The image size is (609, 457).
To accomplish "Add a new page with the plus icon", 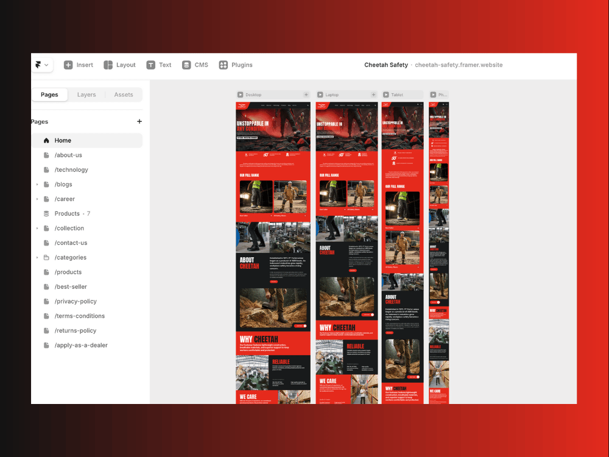I will (139, 122).
